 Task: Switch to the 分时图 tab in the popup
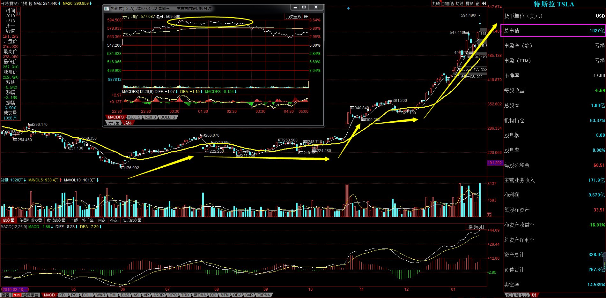point(114,123)
